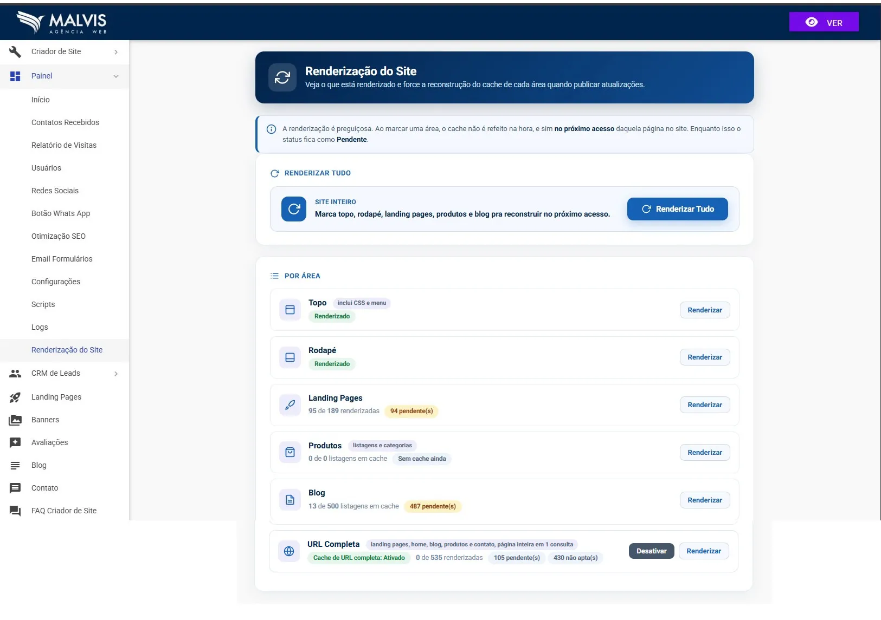The width and height of the screenshot is (881, 620).
Task: Click the inclui CSS e menu tag
Action: click(x=362, y=303)
